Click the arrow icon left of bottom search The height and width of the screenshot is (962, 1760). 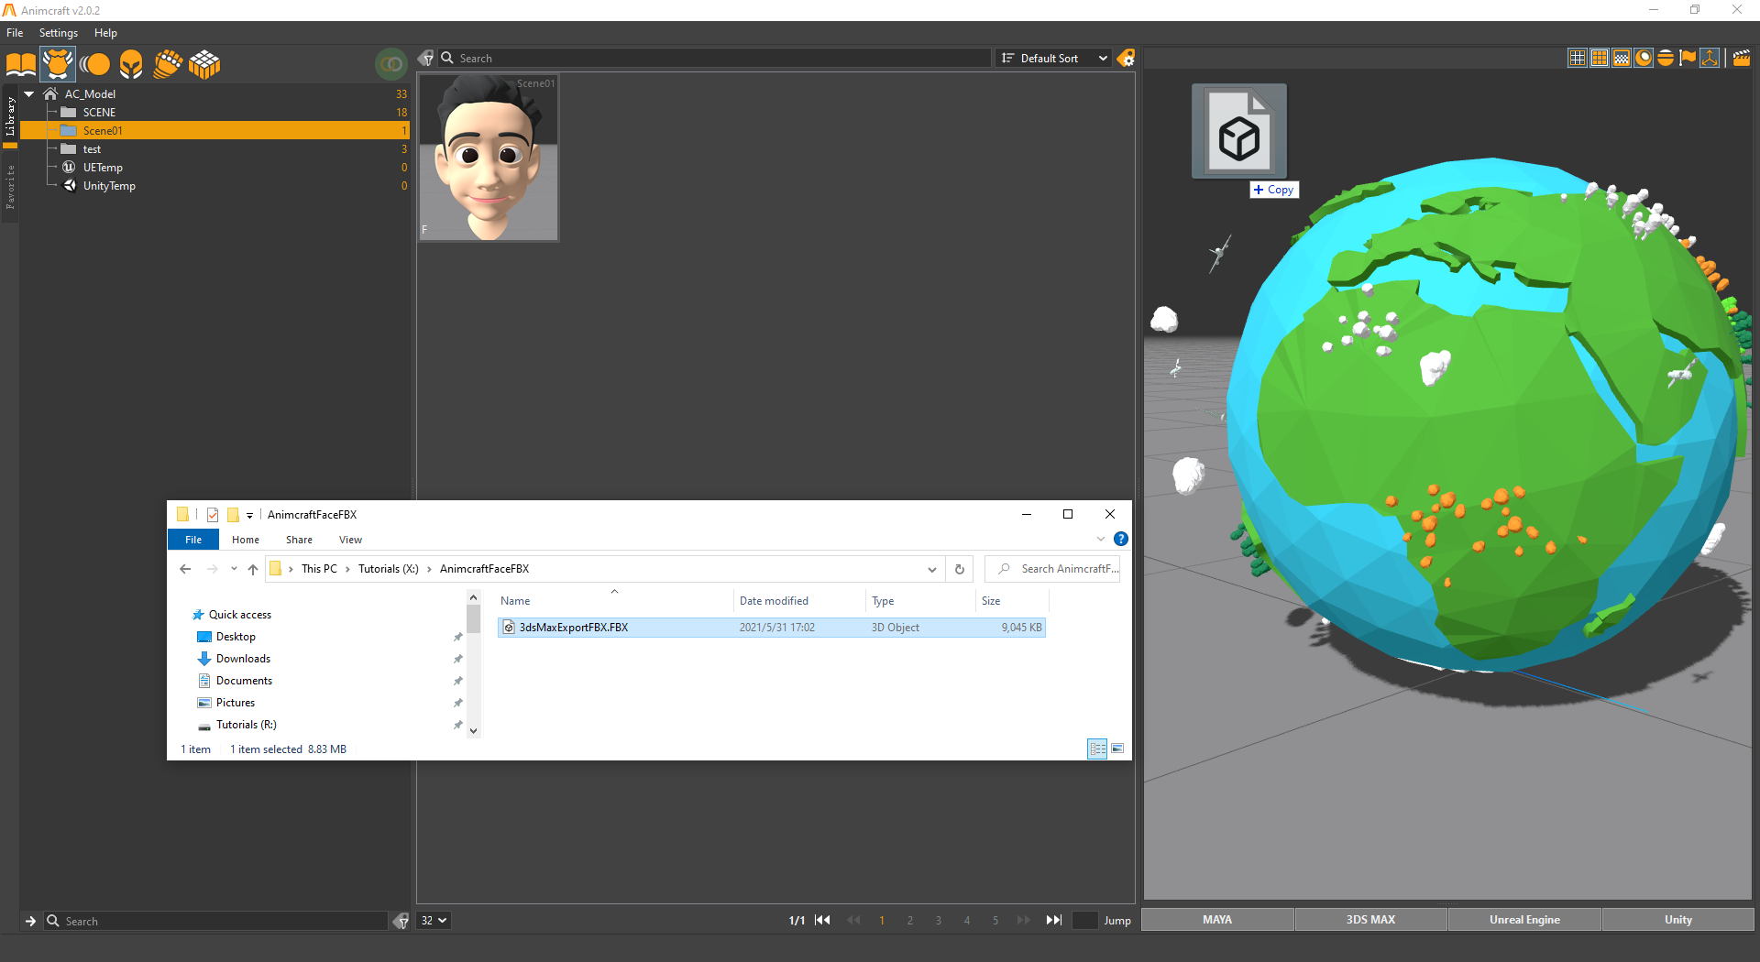(30, 921)
